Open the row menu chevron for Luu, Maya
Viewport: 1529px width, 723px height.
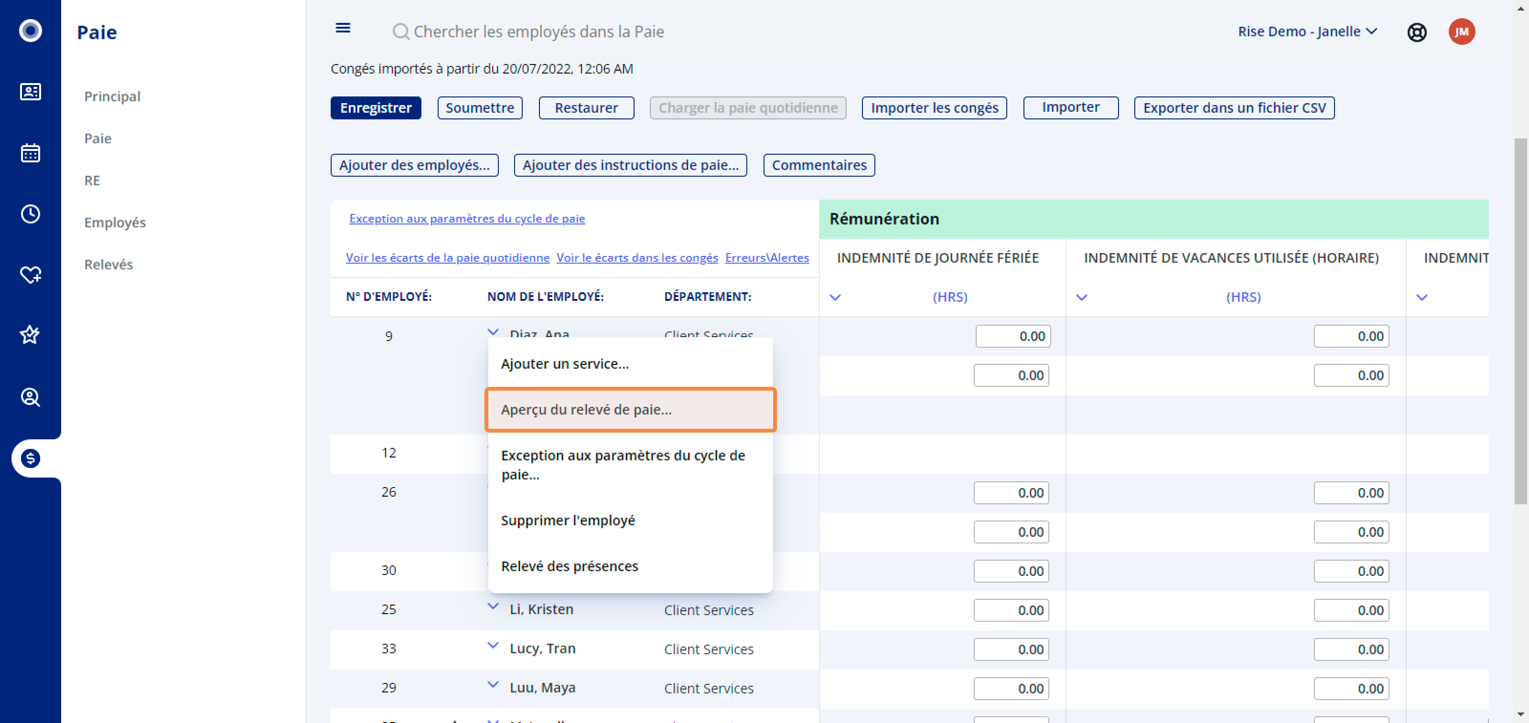[493, 684]
